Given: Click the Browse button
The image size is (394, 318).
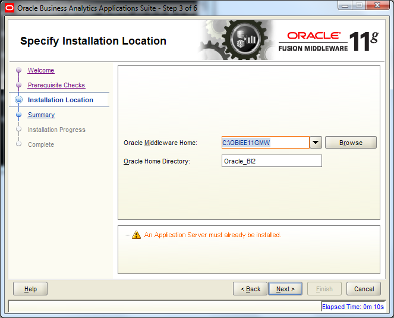Looking at the screenshot, I should pyautogui.click(x=351, y=143).
